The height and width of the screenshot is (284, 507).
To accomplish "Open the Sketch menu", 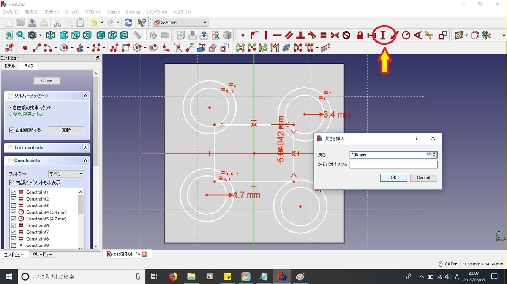I will (113, 12).
